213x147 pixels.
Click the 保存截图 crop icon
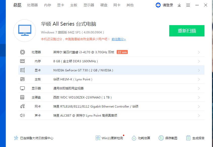coord(161,138)
